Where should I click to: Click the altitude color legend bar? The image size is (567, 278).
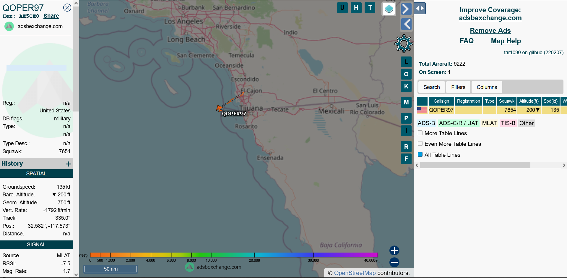pos(234,255)
